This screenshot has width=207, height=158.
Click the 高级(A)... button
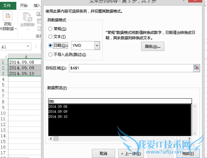pyautogui.click(x=153, y=46)
